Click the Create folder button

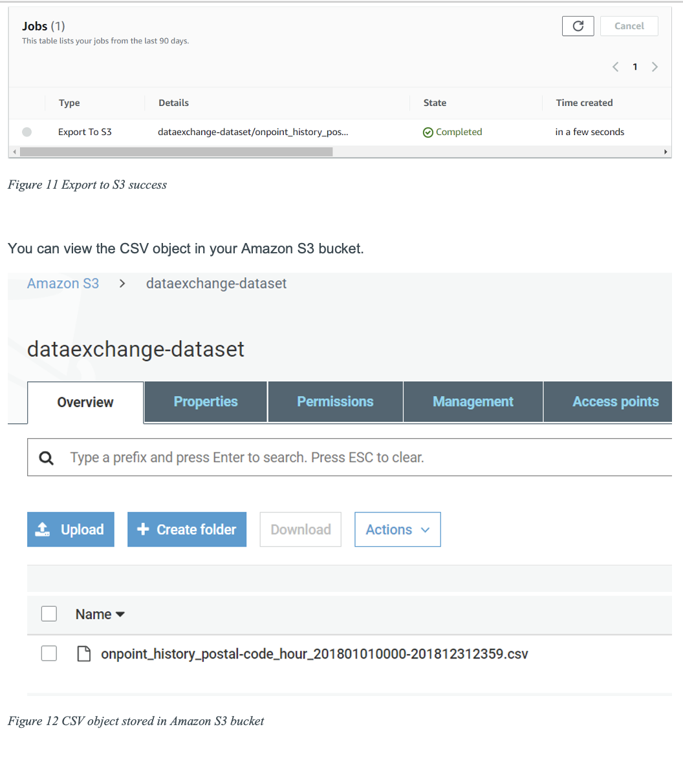tap(186, 529)
